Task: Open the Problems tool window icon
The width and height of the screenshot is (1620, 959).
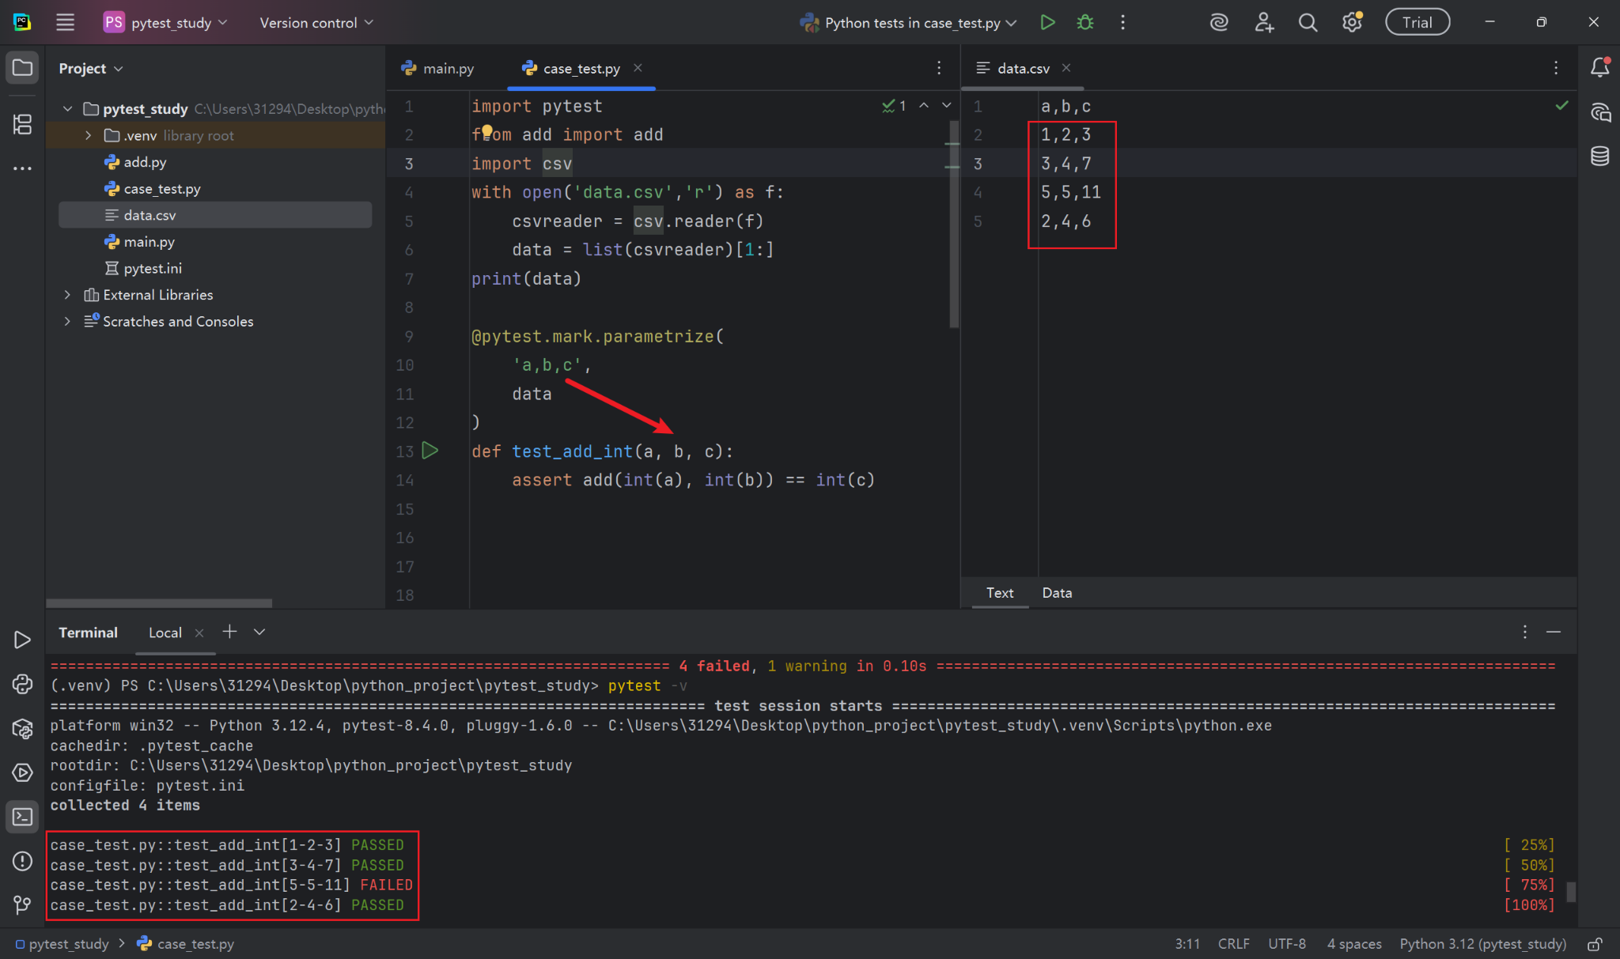Action: 22,861
